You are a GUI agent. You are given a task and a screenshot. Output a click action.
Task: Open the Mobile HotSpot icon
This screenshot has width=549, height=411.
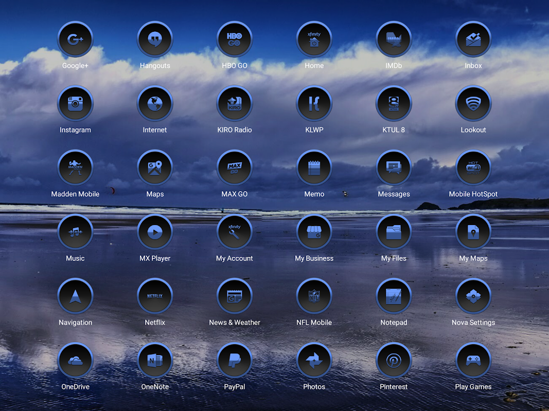(x=473, y=168)
